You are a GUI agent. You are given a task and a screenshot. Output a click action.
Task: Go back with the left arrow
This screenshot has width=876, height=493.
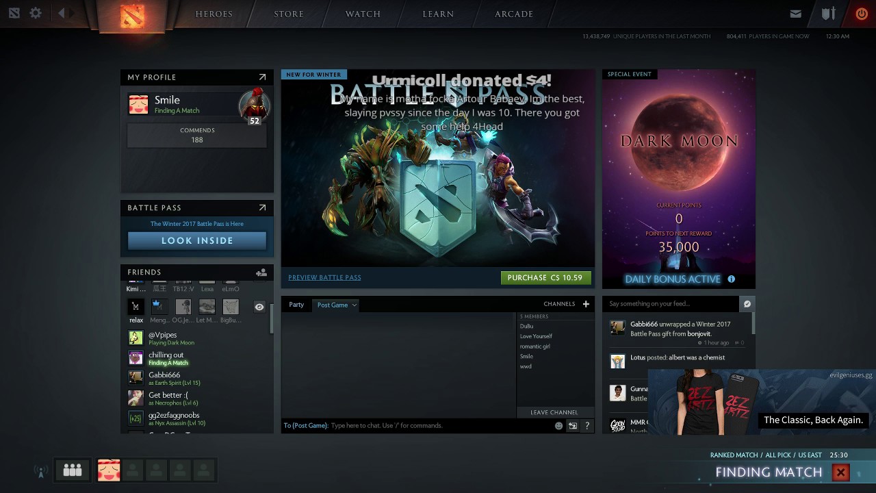pyautogui.click(x=61, y=13)
